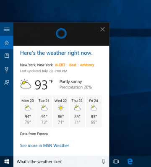
Task: Open the Reminders lightbulb icon
Action: (x=7, y=69)
